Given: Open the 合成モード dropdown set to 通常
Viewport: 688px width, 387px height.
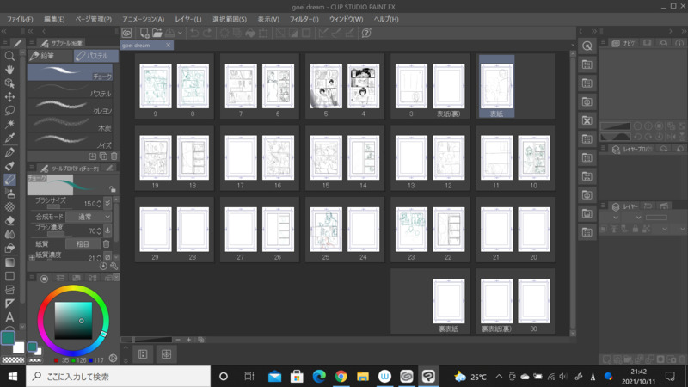Looking at the screenshot, I should [x=89, y=217].
